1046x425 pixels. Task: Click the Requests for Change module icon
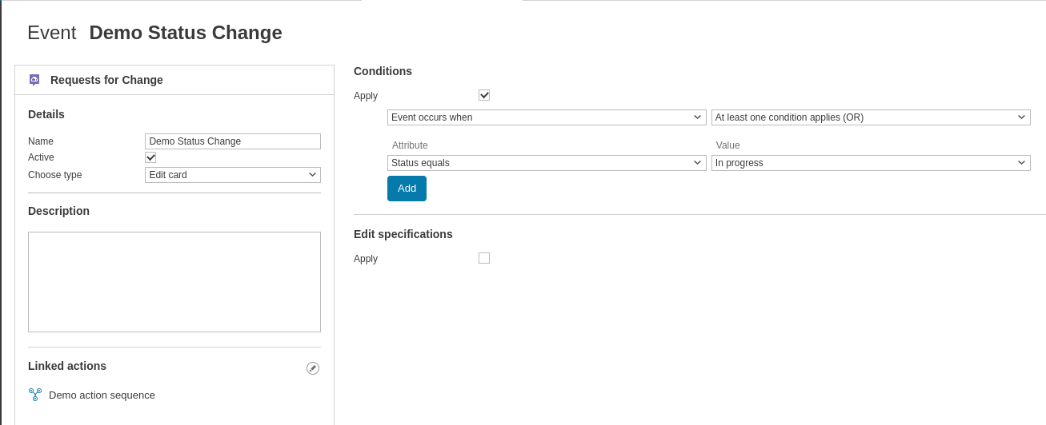34,80
